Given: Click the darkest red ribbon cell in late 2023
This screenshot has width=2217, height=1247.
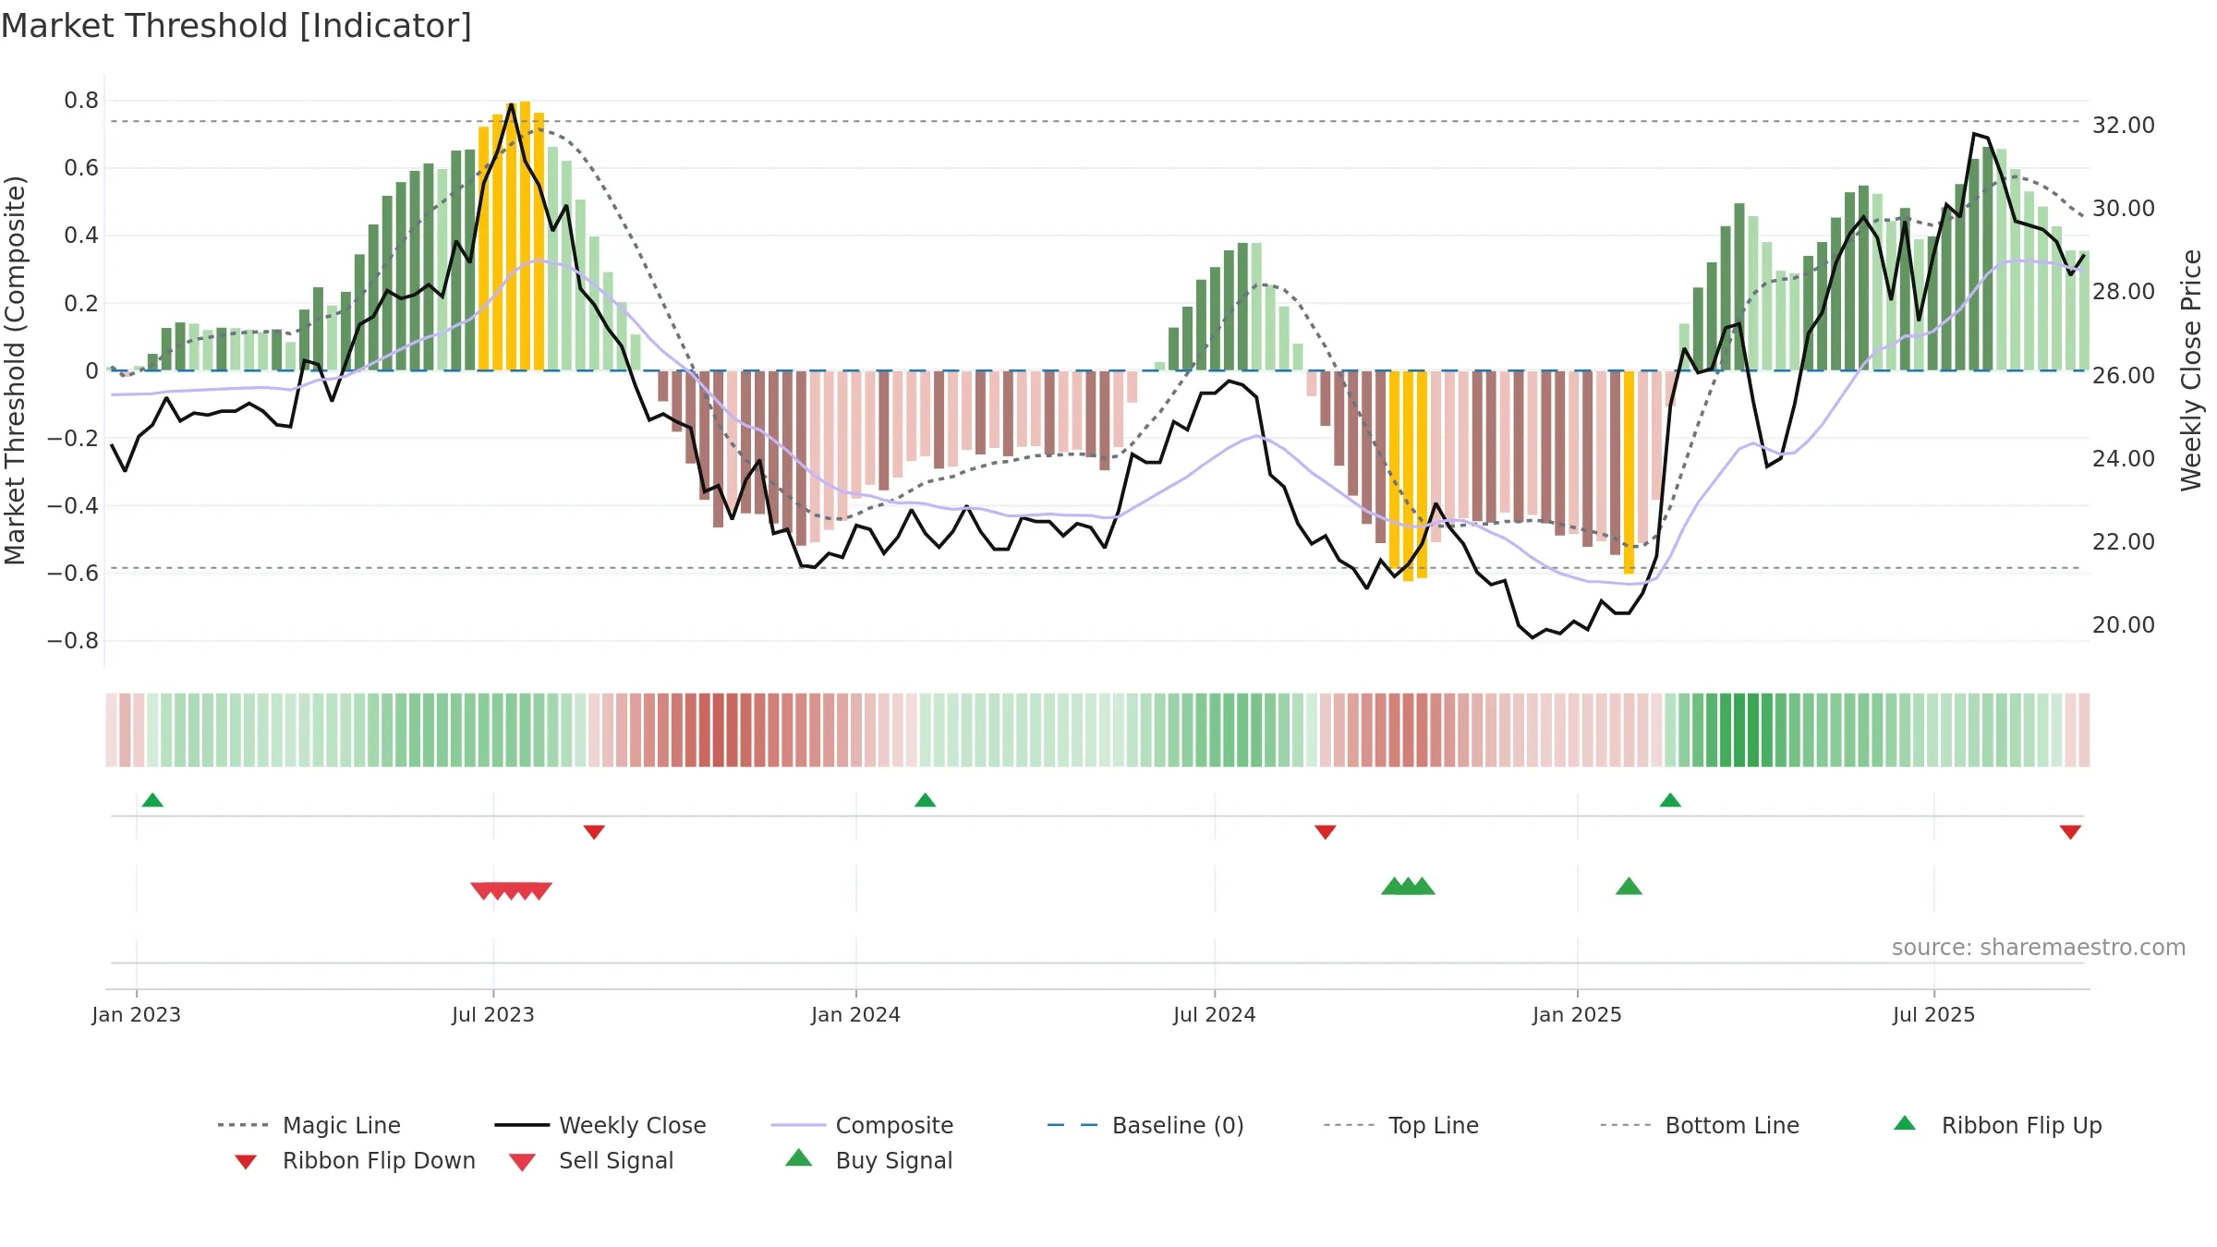Looking at the screenshot, I should pos(719,730).
